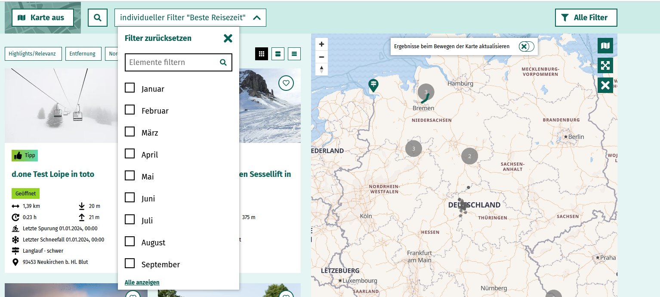The height and width of the screenshot is (297, 660).
Task: Click the 0:23 h duration value
Action: coord(30,217)
